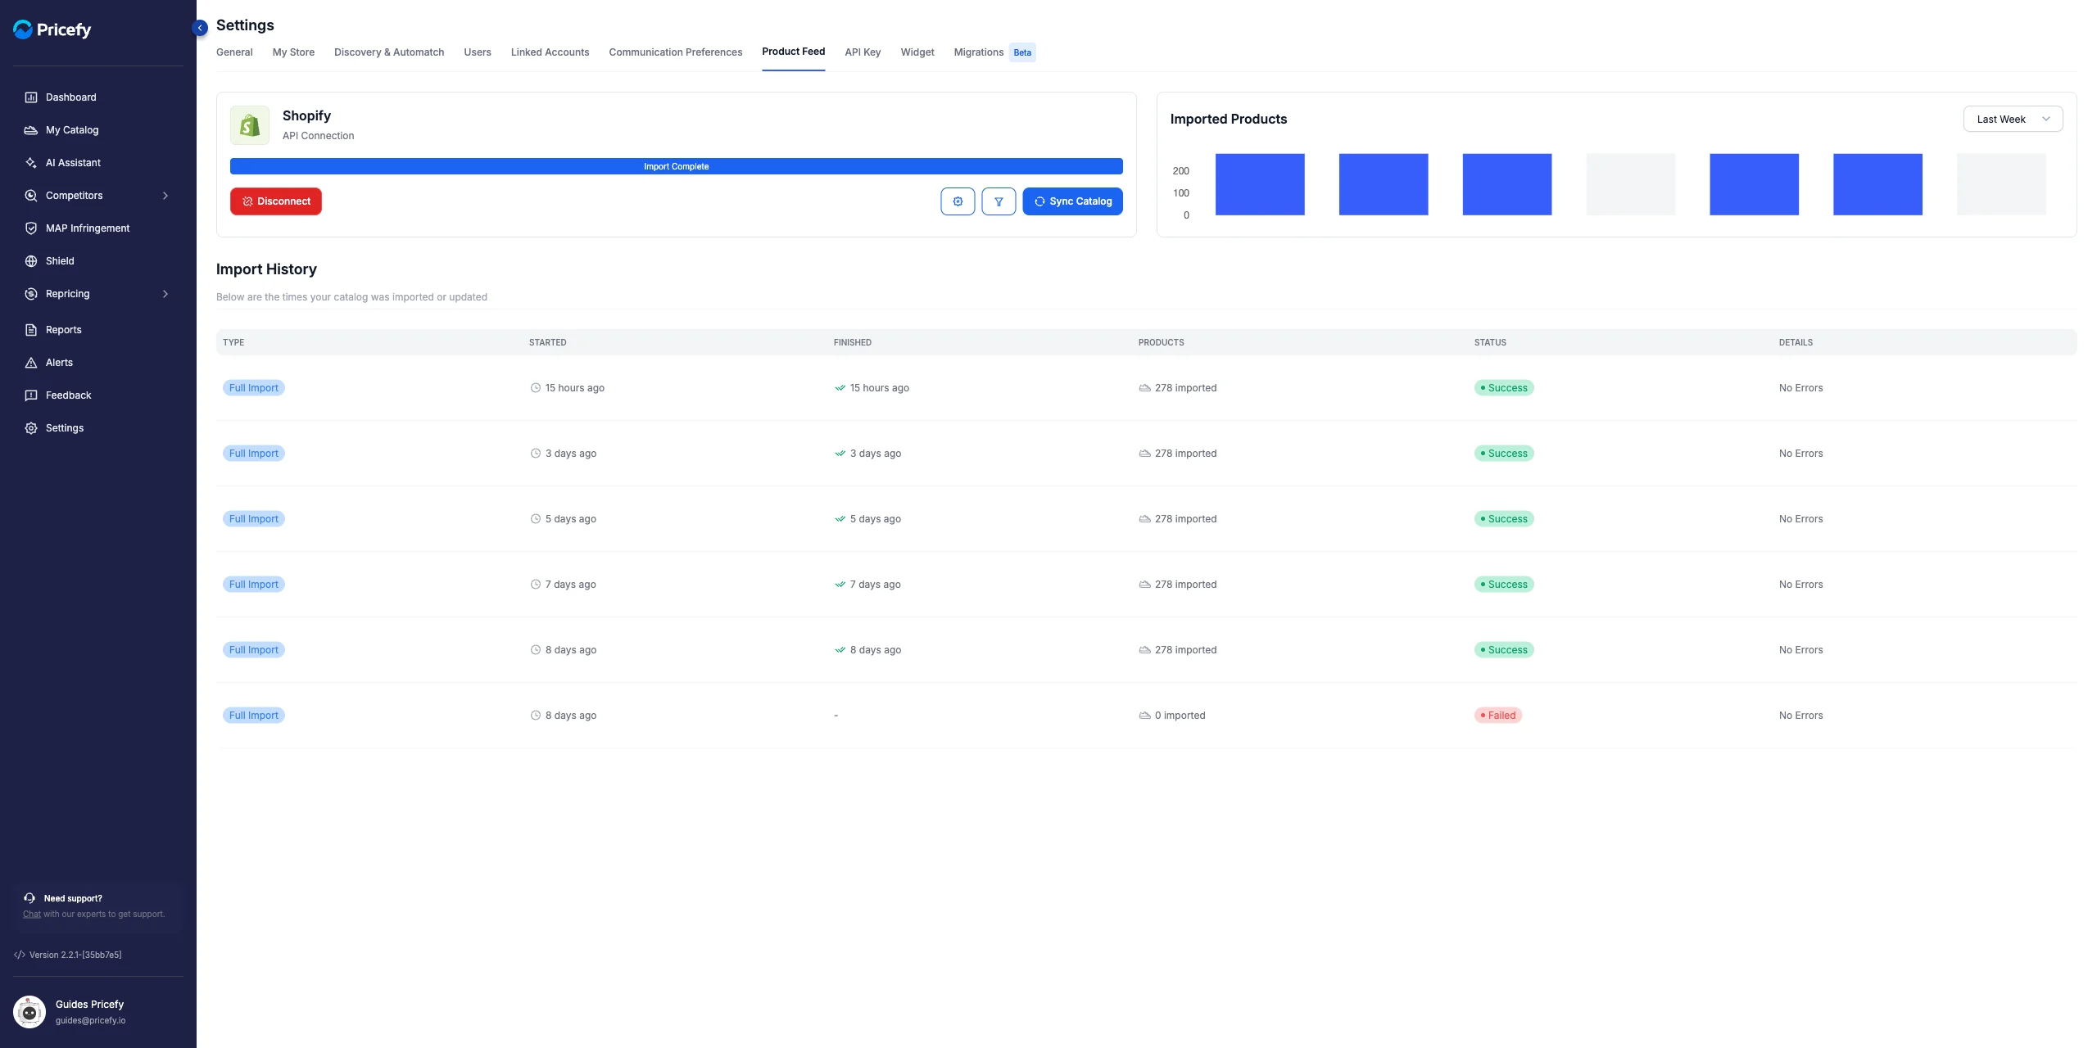This screenshot has width=2097, height=1048.
Task: Click '0 imported' in the failed row
Action: tap(1180, 716)
